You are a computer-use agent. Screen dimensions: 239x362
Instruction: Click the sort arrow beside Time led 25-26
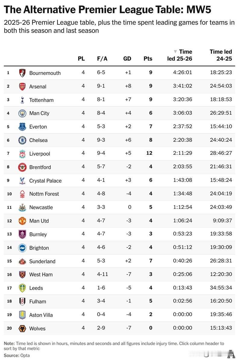coord(175,52)
